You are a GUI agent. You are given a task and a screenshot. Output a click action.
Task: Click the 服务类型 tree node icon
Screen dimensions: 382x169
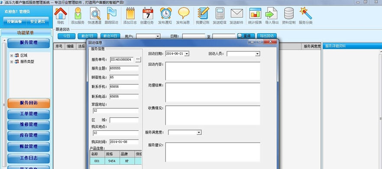point(16,62)
